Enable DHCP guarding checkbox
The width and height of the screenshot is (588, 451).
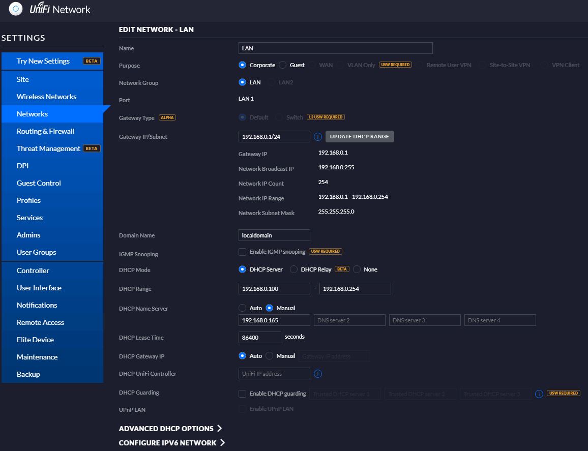[x=242, y=394]
